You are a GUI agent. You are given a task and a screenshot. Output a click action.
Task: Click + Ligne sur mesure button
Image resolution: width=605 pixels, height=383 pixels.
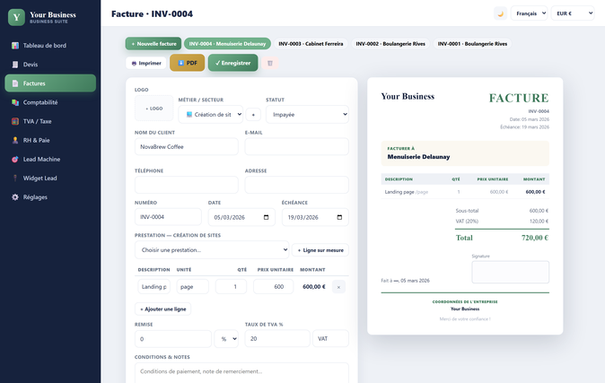320,250
